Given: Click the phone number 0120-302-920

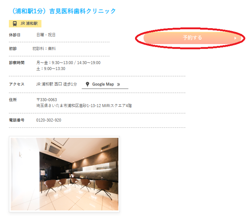Looking at the screenshot, I should pyautogui.click(x=48, y=120).
